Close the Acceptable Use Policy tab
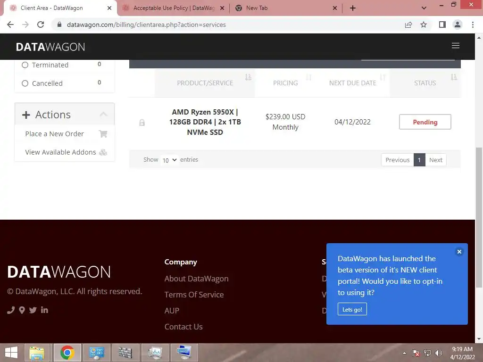Screen dimensions: 483x362 coord(222,8)
